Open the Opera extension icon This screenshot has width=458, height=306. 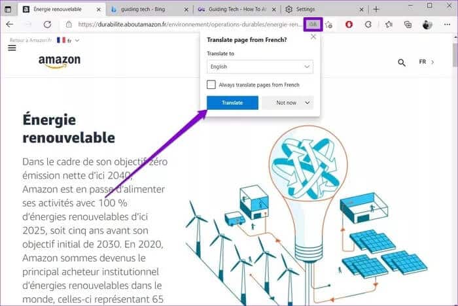coord(349,25)
